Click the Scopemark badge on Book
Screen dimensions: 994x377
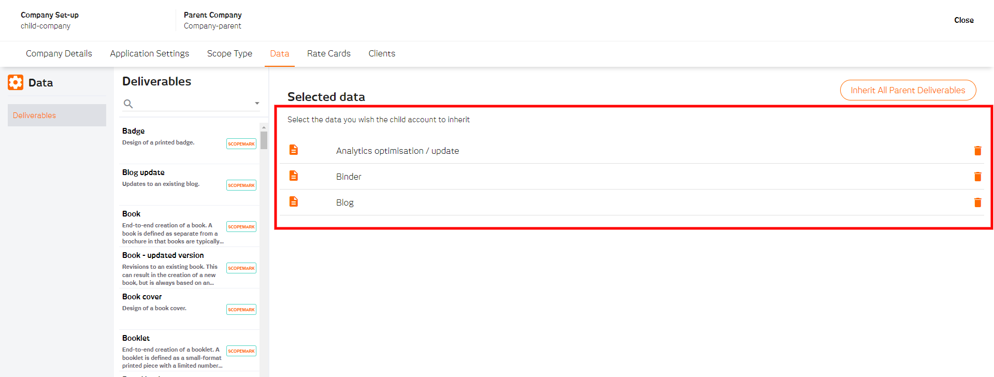241,227
